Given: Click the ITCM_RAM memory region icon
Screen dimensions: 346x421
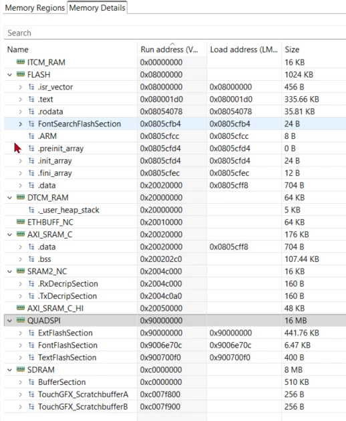Looking at the screenshot, I should tap(21, 62).
